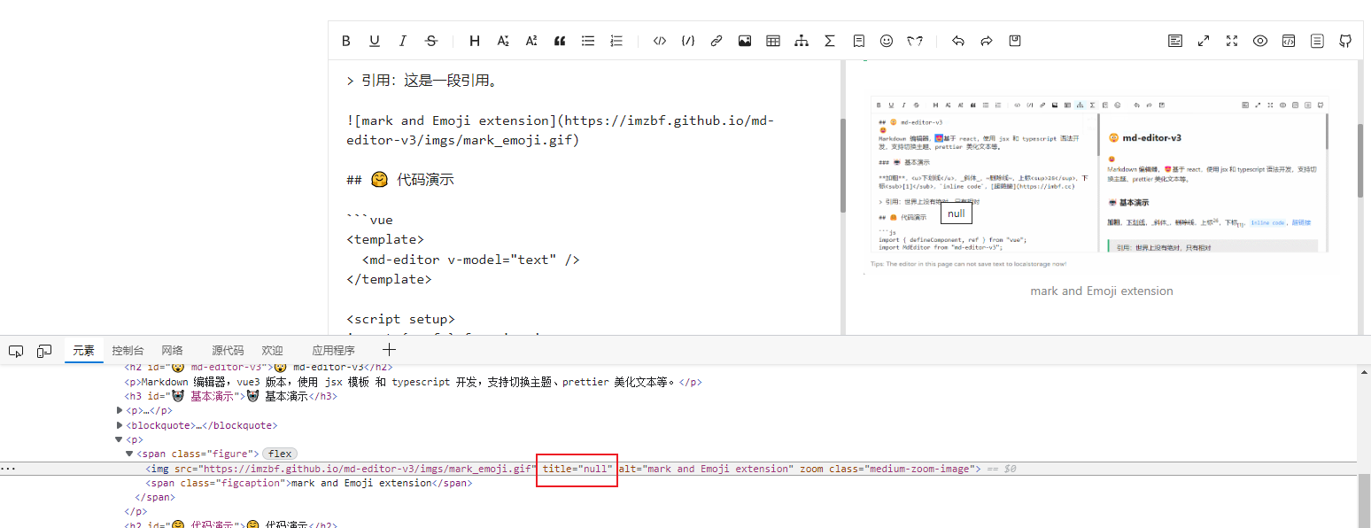This screenshot has width=1371, height=528.
Task: Collapse the span class="figure" node
Action: click(x=129, y=454)
